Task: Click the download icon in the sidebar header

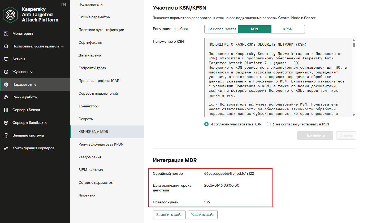Action: [x=64, y=5]
